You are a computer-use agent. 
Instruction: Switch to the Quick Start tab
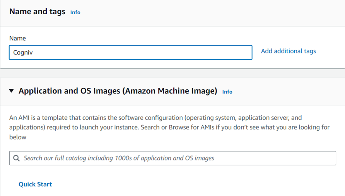35,184
